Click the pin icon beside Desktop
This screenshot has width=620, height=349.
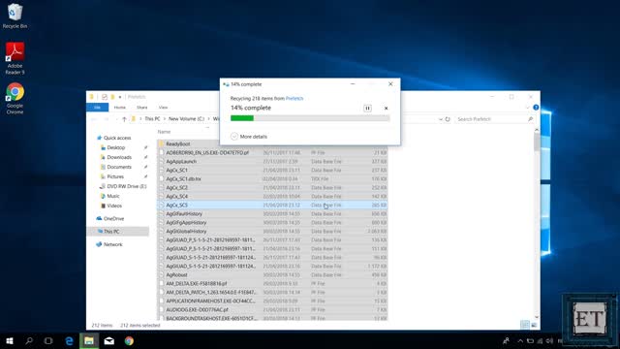[x=145, y=147]
